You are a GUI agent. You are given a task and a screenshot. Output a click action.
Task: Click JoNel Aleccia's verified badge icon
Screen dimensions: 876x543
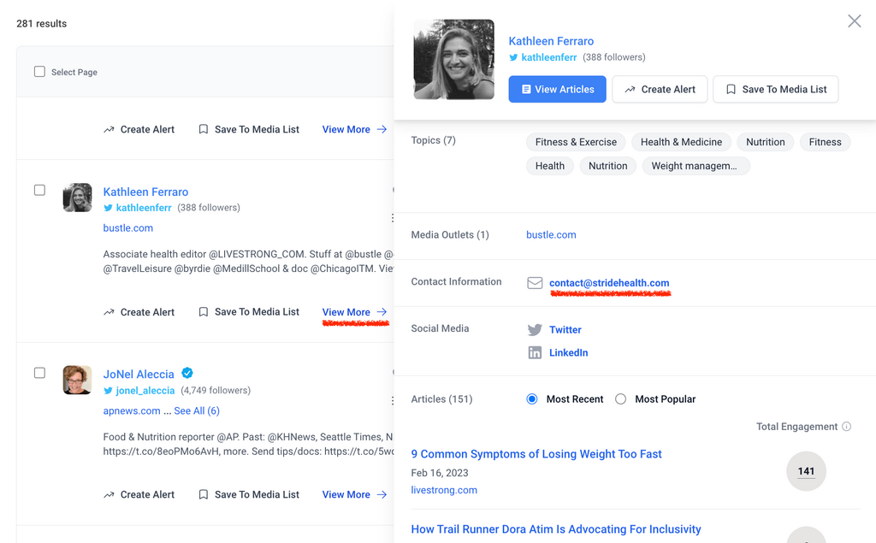(187, 374)
